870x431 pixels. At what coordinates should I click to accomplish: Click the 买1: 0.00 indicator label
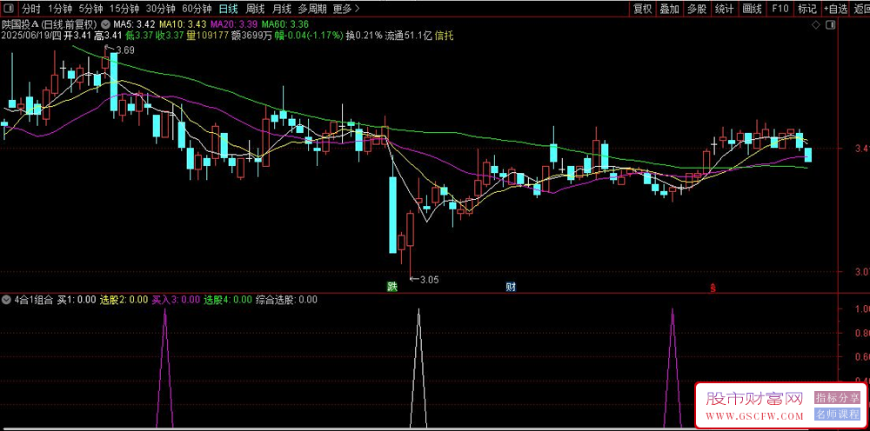coord(77,300)
